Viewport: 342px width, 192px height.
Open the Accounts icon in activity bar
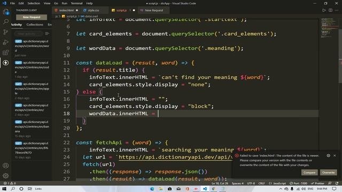[x=6, y=165]
